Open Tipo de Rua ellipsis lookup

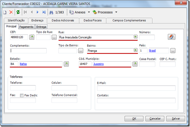coord(54,37)
